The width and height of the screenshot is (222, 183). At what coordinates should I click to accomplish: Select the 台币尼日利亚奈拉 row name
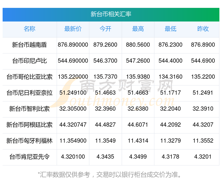click(30, 93)
